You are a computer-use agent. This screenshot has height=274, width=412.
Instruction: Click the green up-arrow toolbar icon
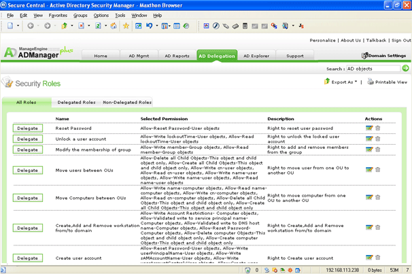64,26
